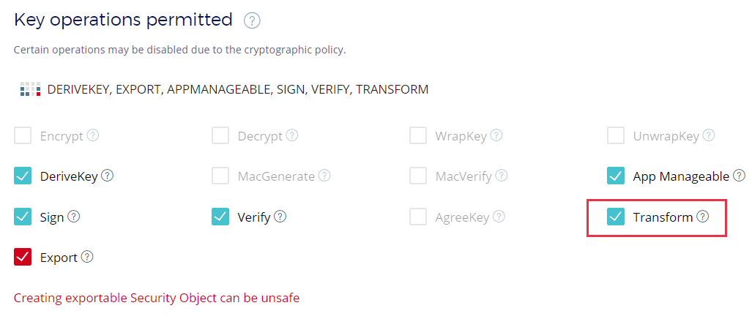This screenshot has height=319, width=752.
Task: Disable the Export checkbox
Action: pos(23,257)
